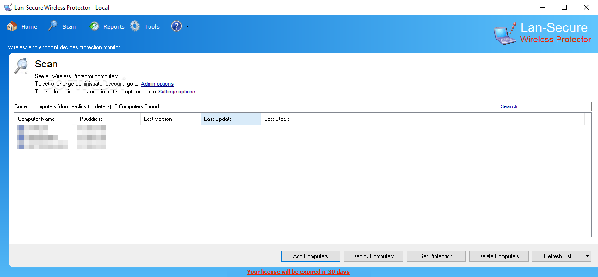Open the Settings options link
The width and height of the screenshot is (598, 277).
pos(177,92)
